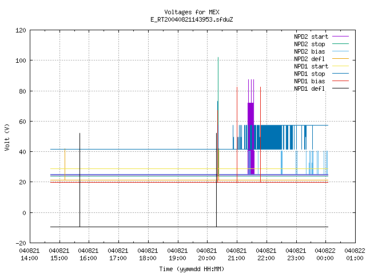366x274 pixels.
Task: Click the y-axis tick label 60
Action: tap(22, 122)
